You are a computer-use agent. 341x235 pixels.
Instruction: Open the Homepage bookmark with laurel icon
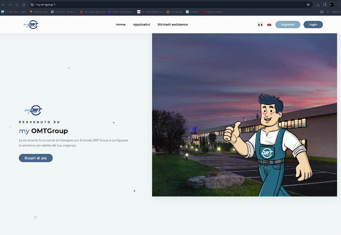(x=174, y=12)
